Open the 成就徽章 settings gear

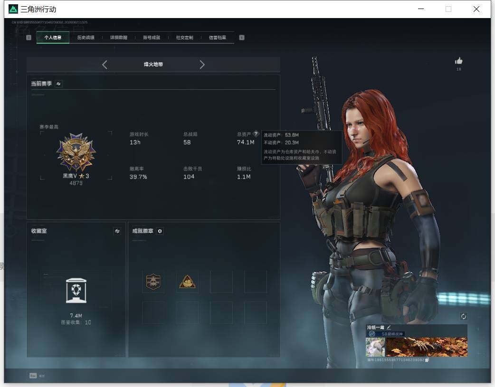pyautogui.click(x=160, y=231)
